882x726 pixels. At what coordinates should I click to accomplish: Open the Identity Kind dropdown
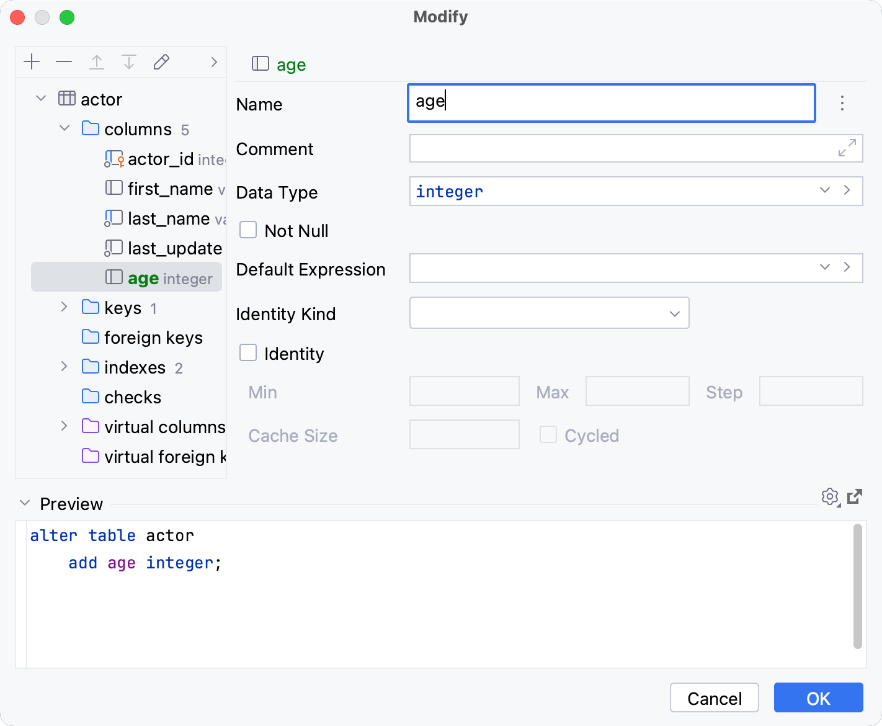tap(675, 313)
